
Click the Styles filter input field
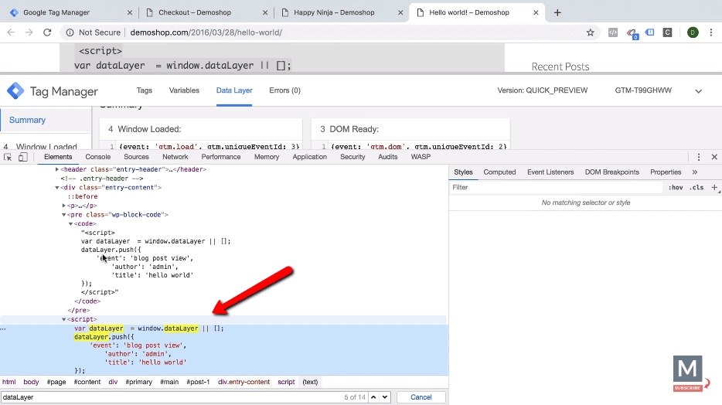[557, 187]
